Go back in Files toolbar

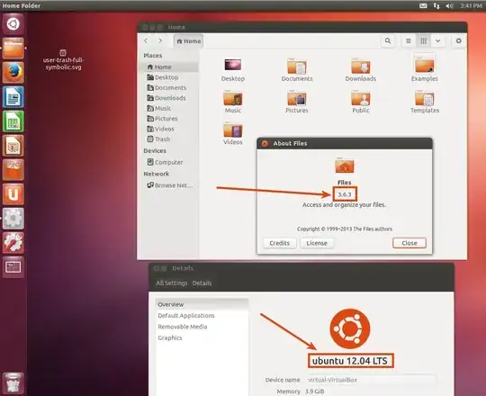tap(146, 40)
